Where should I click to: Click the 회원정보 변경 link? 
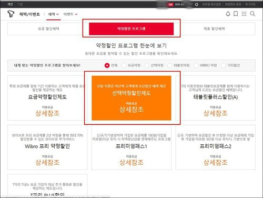(x=233, y=4)
